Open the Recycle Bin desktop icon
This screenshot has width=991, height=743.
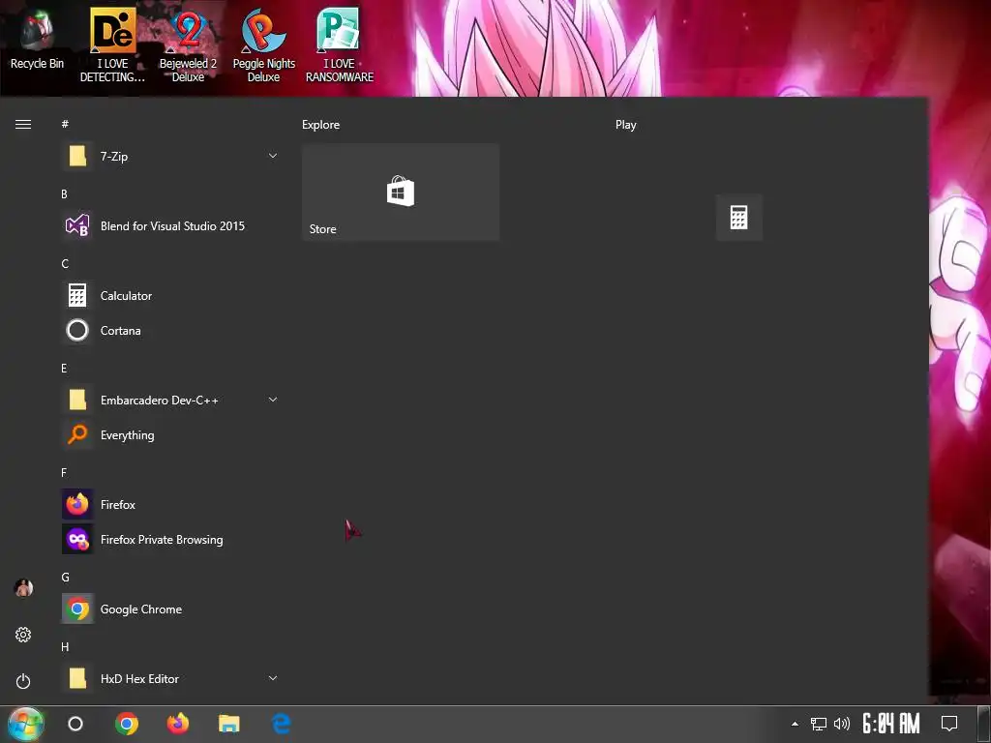37,39
